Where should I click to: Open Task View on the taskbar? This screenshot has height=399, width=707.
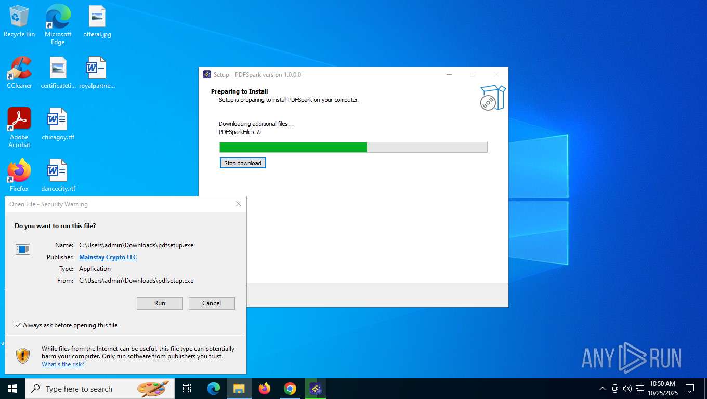coord(187,389)
